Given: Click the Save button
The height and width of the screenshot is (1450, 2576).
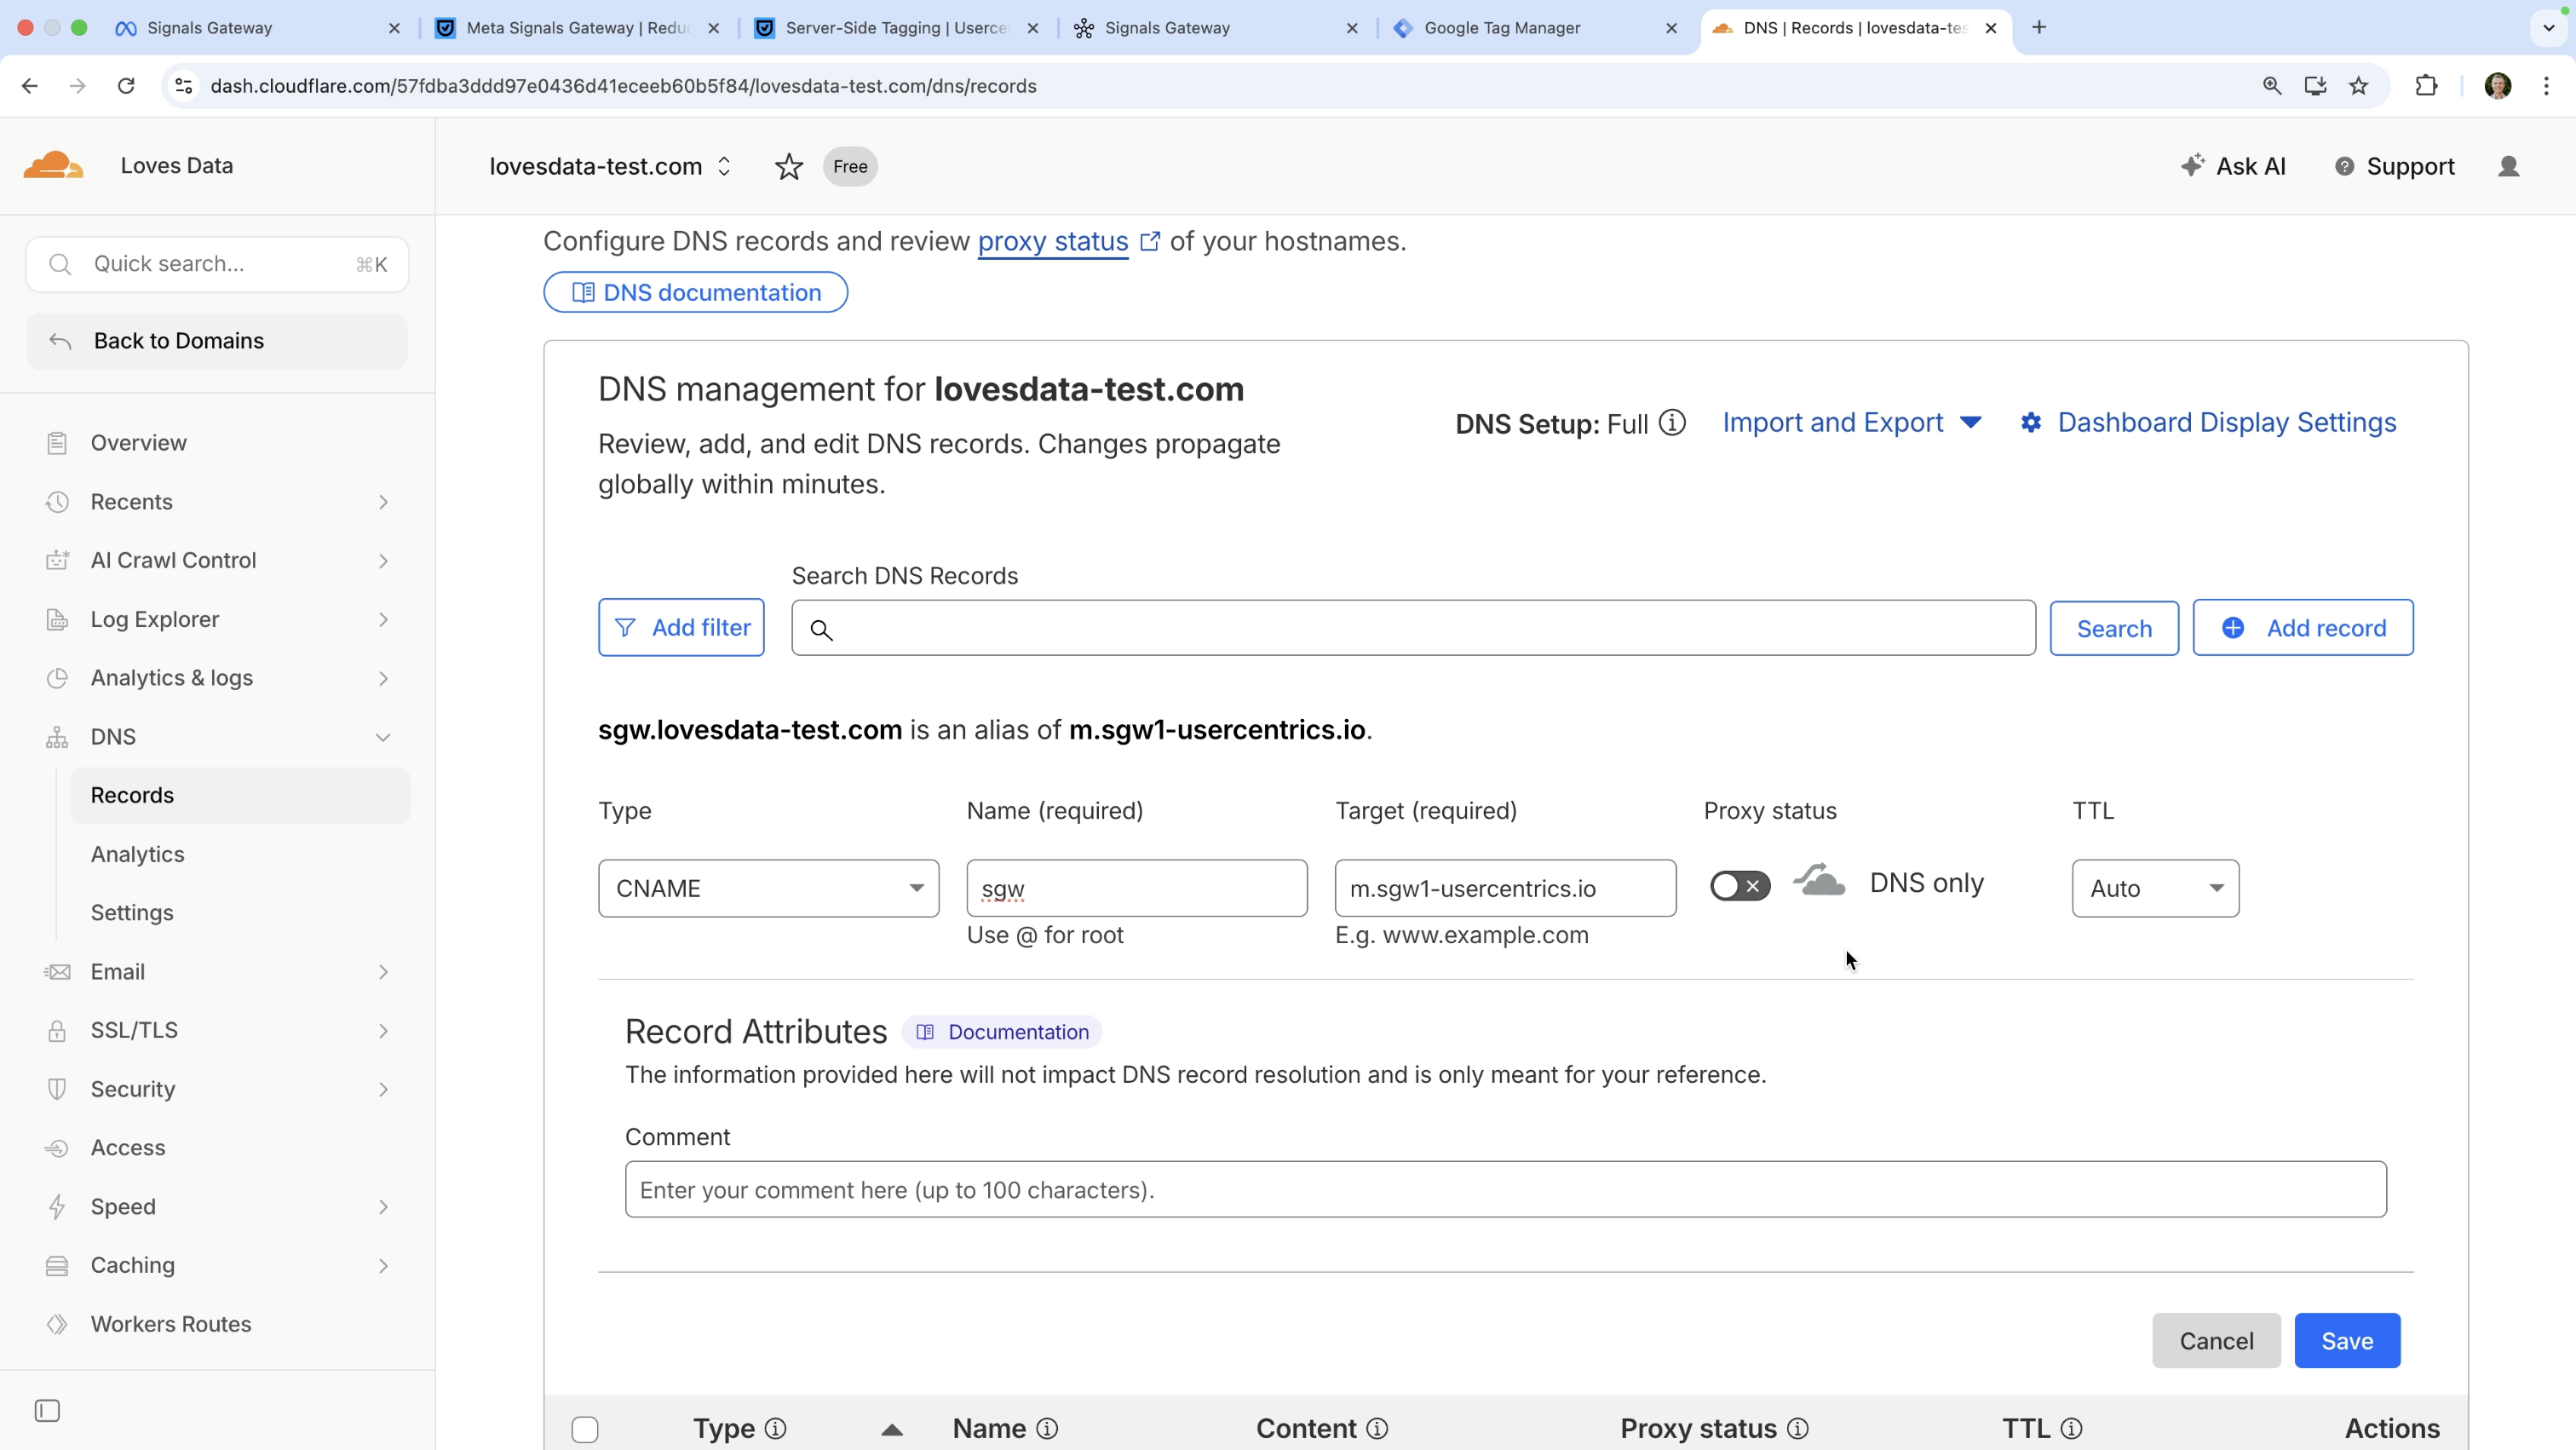Looking at the screenshot, I should [x=2347, y=1341].
